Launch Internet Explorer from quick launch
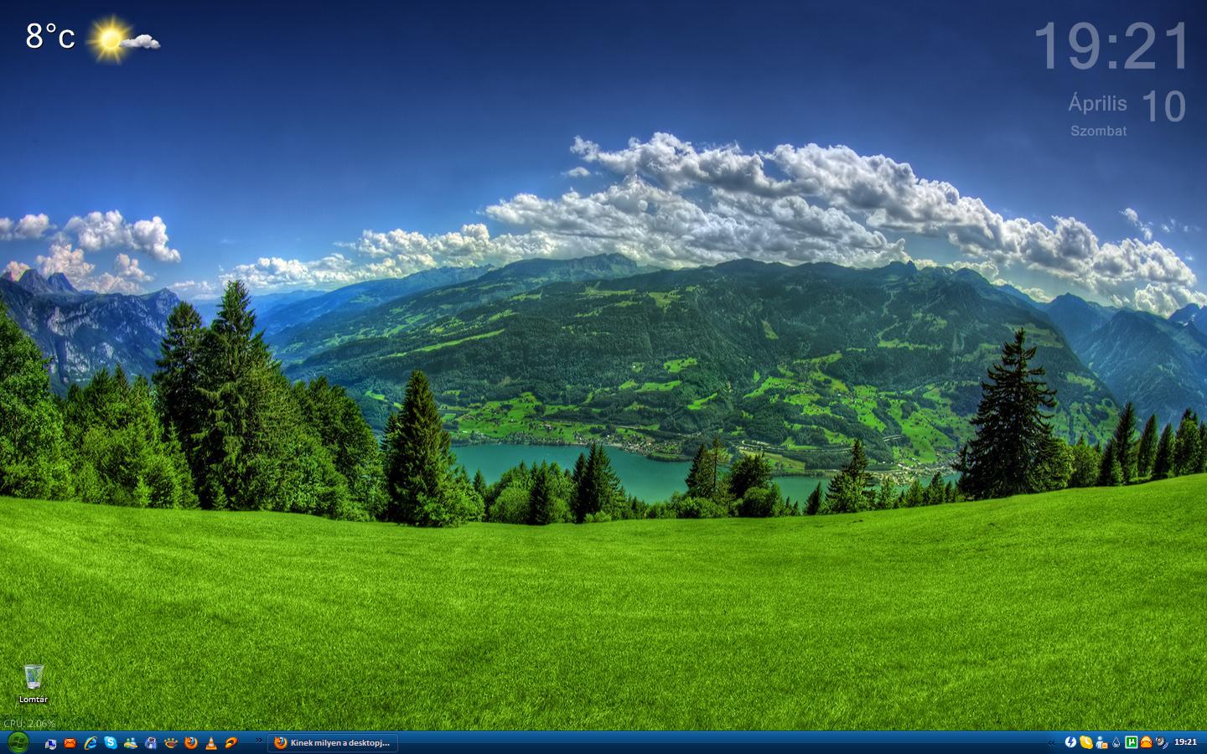Screen dimensions: 1207x754 [x=91, y=743]
